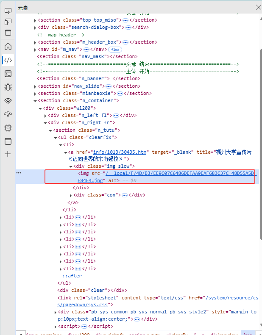The image size is (262, 335).
Task: Expand the m_header_box section node
Action: click(35, 42)
